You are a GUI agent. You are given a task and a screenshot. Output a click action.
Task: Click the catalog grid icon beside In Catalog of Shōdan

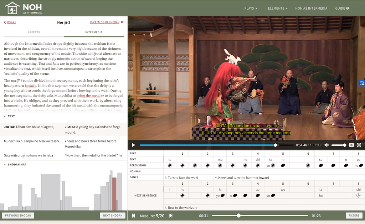point(122,23)
